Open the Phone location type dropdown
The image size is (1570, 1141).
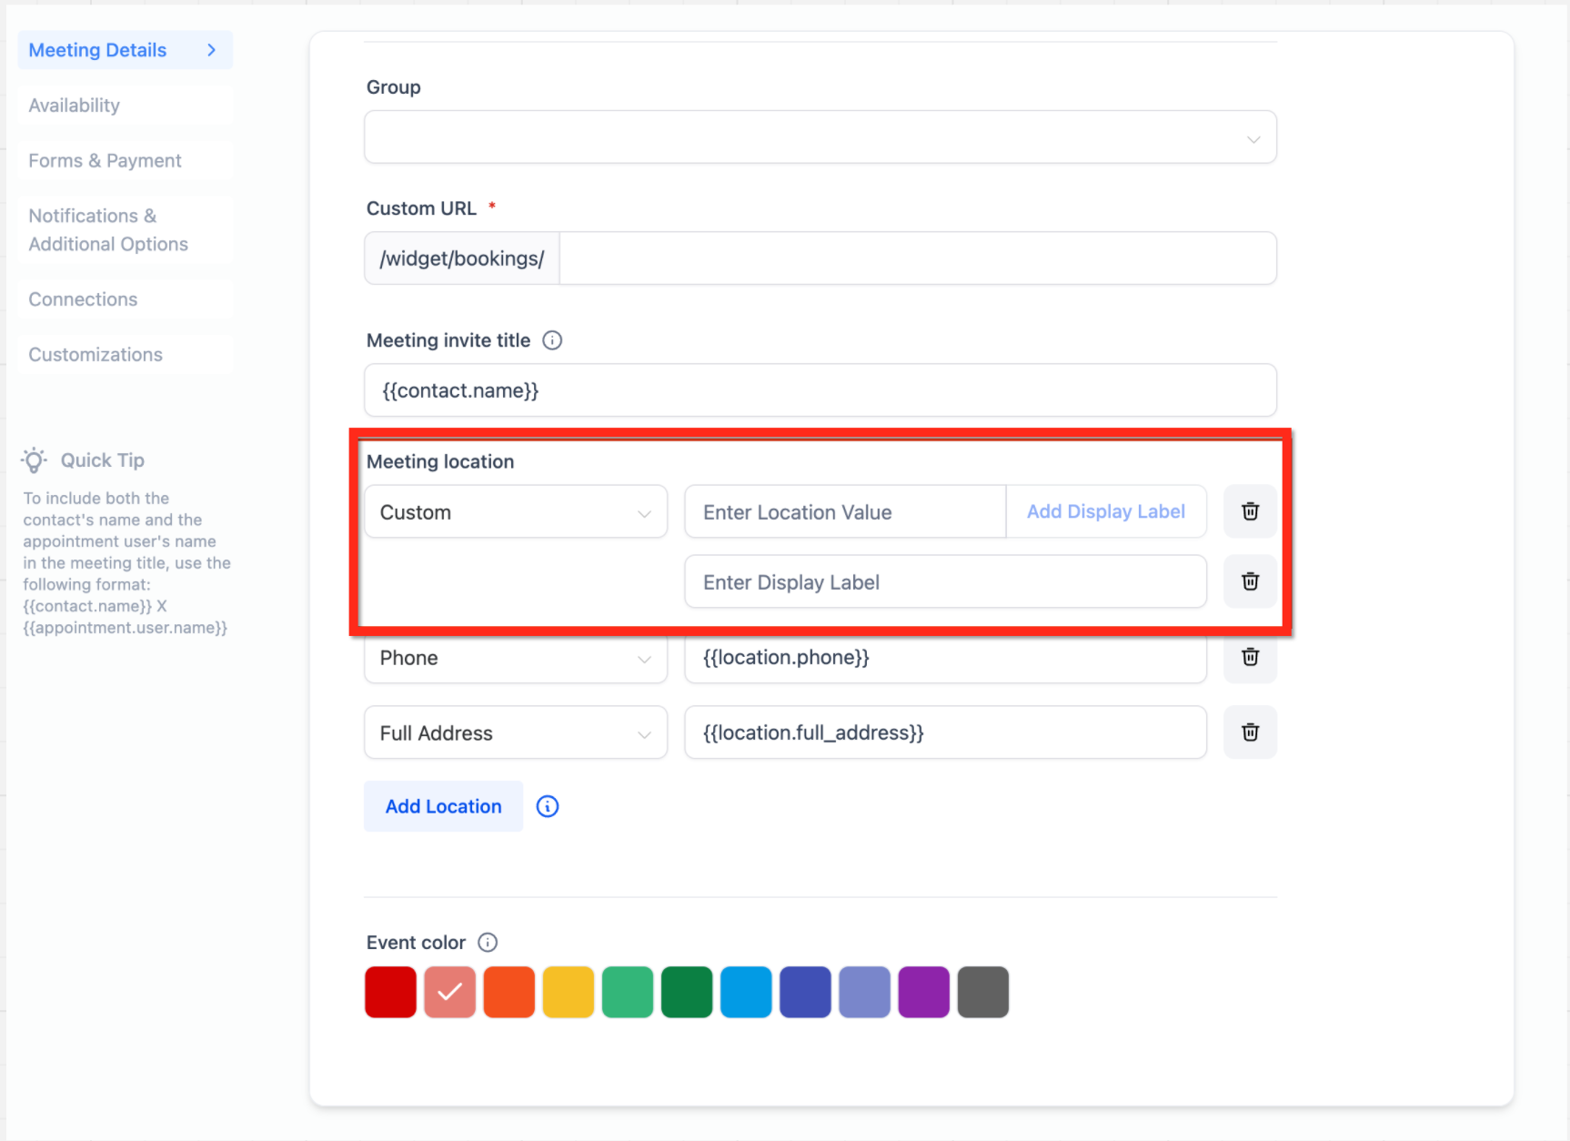516,657
